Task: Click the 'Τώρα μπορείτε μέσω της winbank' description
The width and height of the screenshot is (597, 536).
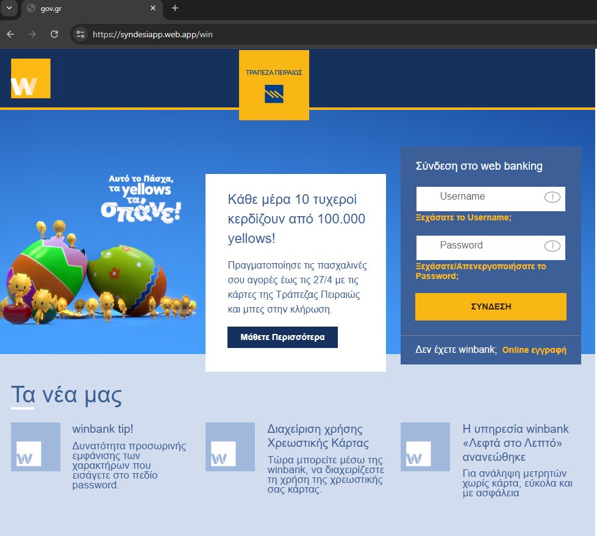Action: [x=326, y=474]
